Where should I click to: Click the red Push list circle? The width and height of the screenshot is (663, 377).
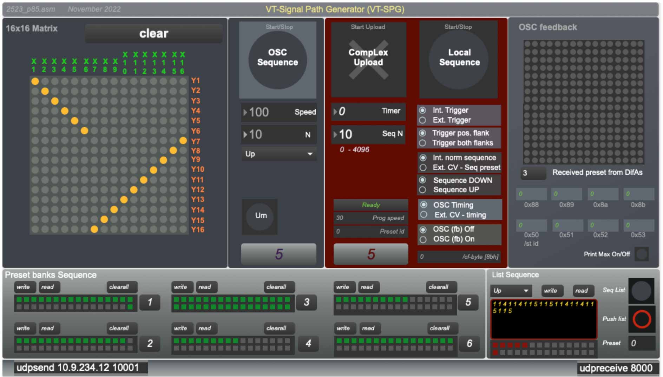(642, 319)
